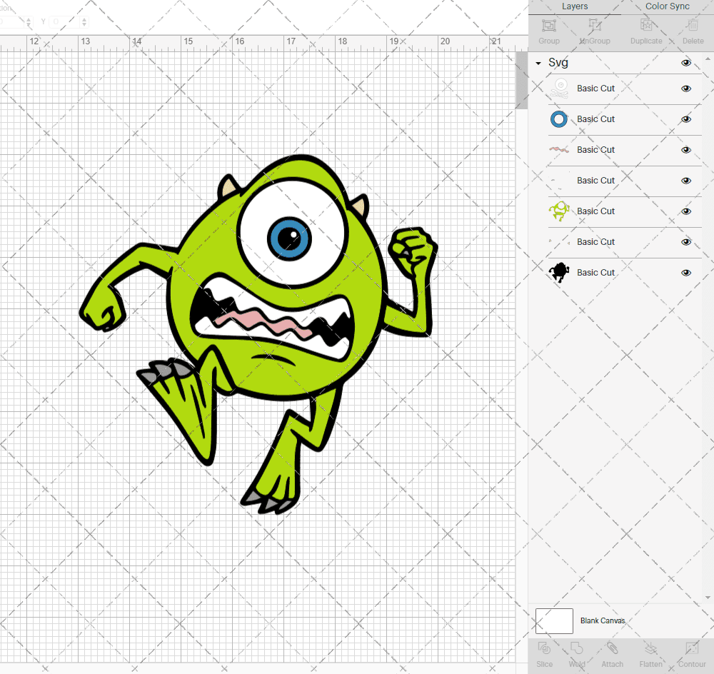Viewport: 714px width, 674px height.
Task: Select the blue ring layer thumbnail
Action: (x=559, y=119)
